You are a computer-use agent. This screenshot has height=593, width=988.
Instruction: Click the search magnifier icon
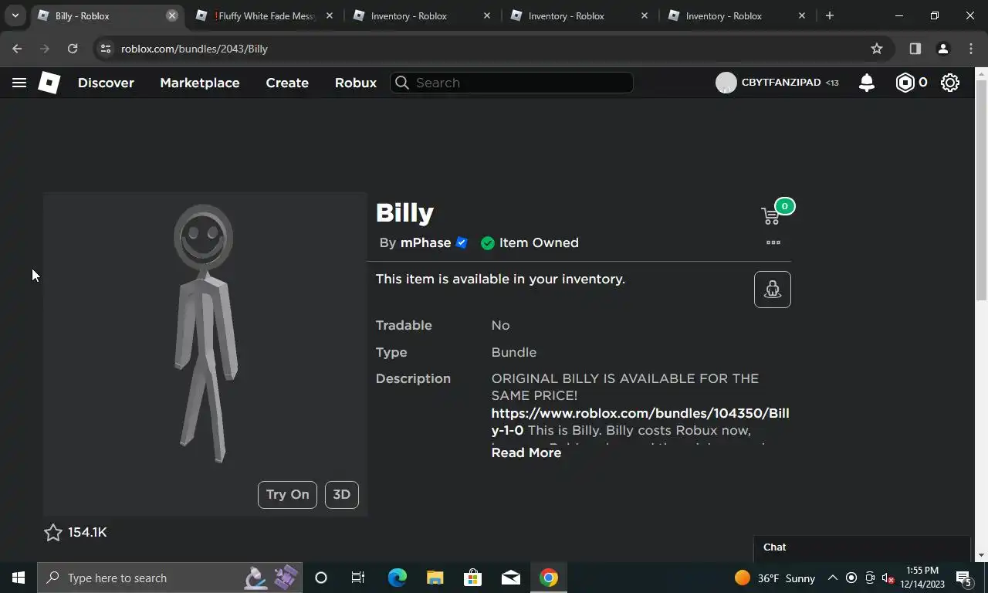[401, 83]
